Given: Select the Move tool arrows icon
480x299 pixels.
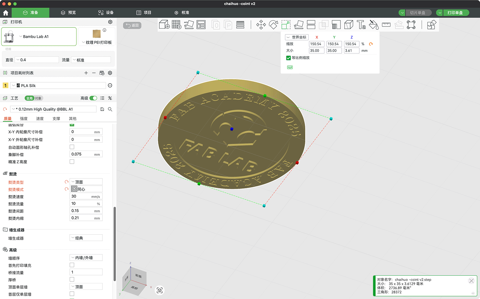Looking at the screenshot, I should (261, 25).
